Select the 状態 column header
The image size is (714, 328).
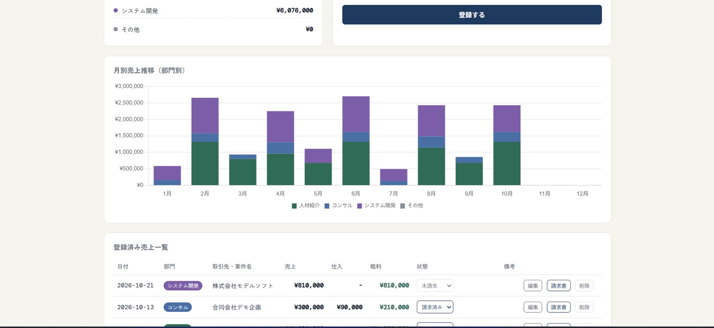point(422,266)
